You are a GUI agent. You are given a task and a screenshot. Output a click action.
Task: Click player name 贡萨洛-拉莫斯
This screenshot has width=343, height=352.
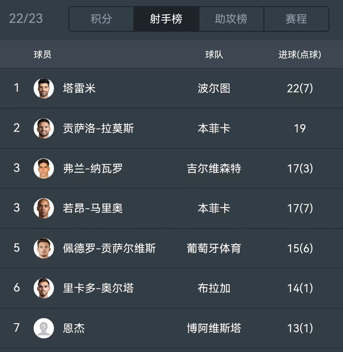pos(99,128)
